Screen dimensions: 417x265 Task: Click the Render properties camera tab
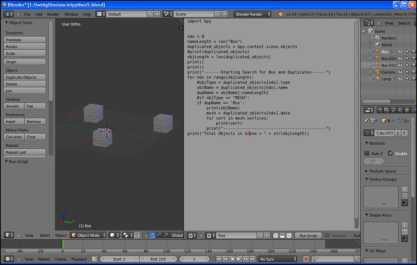(x=380, y=110)
